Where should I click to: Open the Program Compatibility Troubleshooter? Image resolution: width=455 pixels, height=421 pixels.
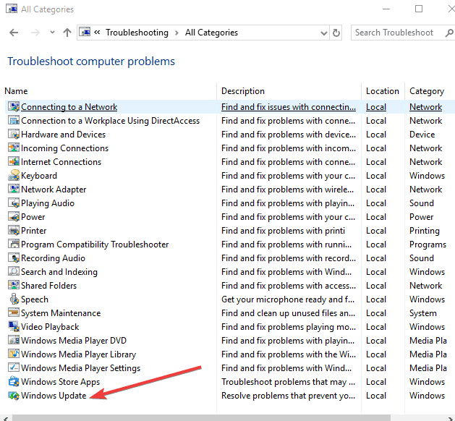click(95, 244)
